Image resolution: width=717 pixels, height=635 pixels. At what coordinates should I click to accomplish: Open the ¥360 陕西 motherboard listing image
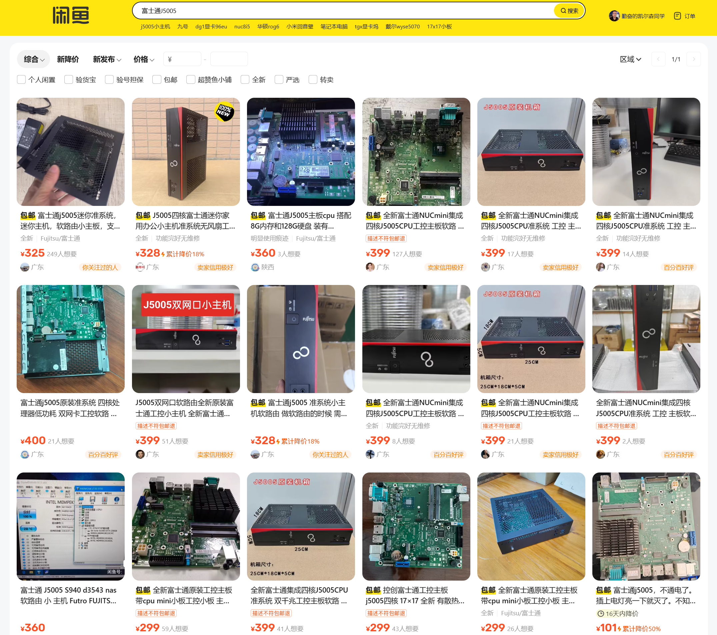pos(301,152)
